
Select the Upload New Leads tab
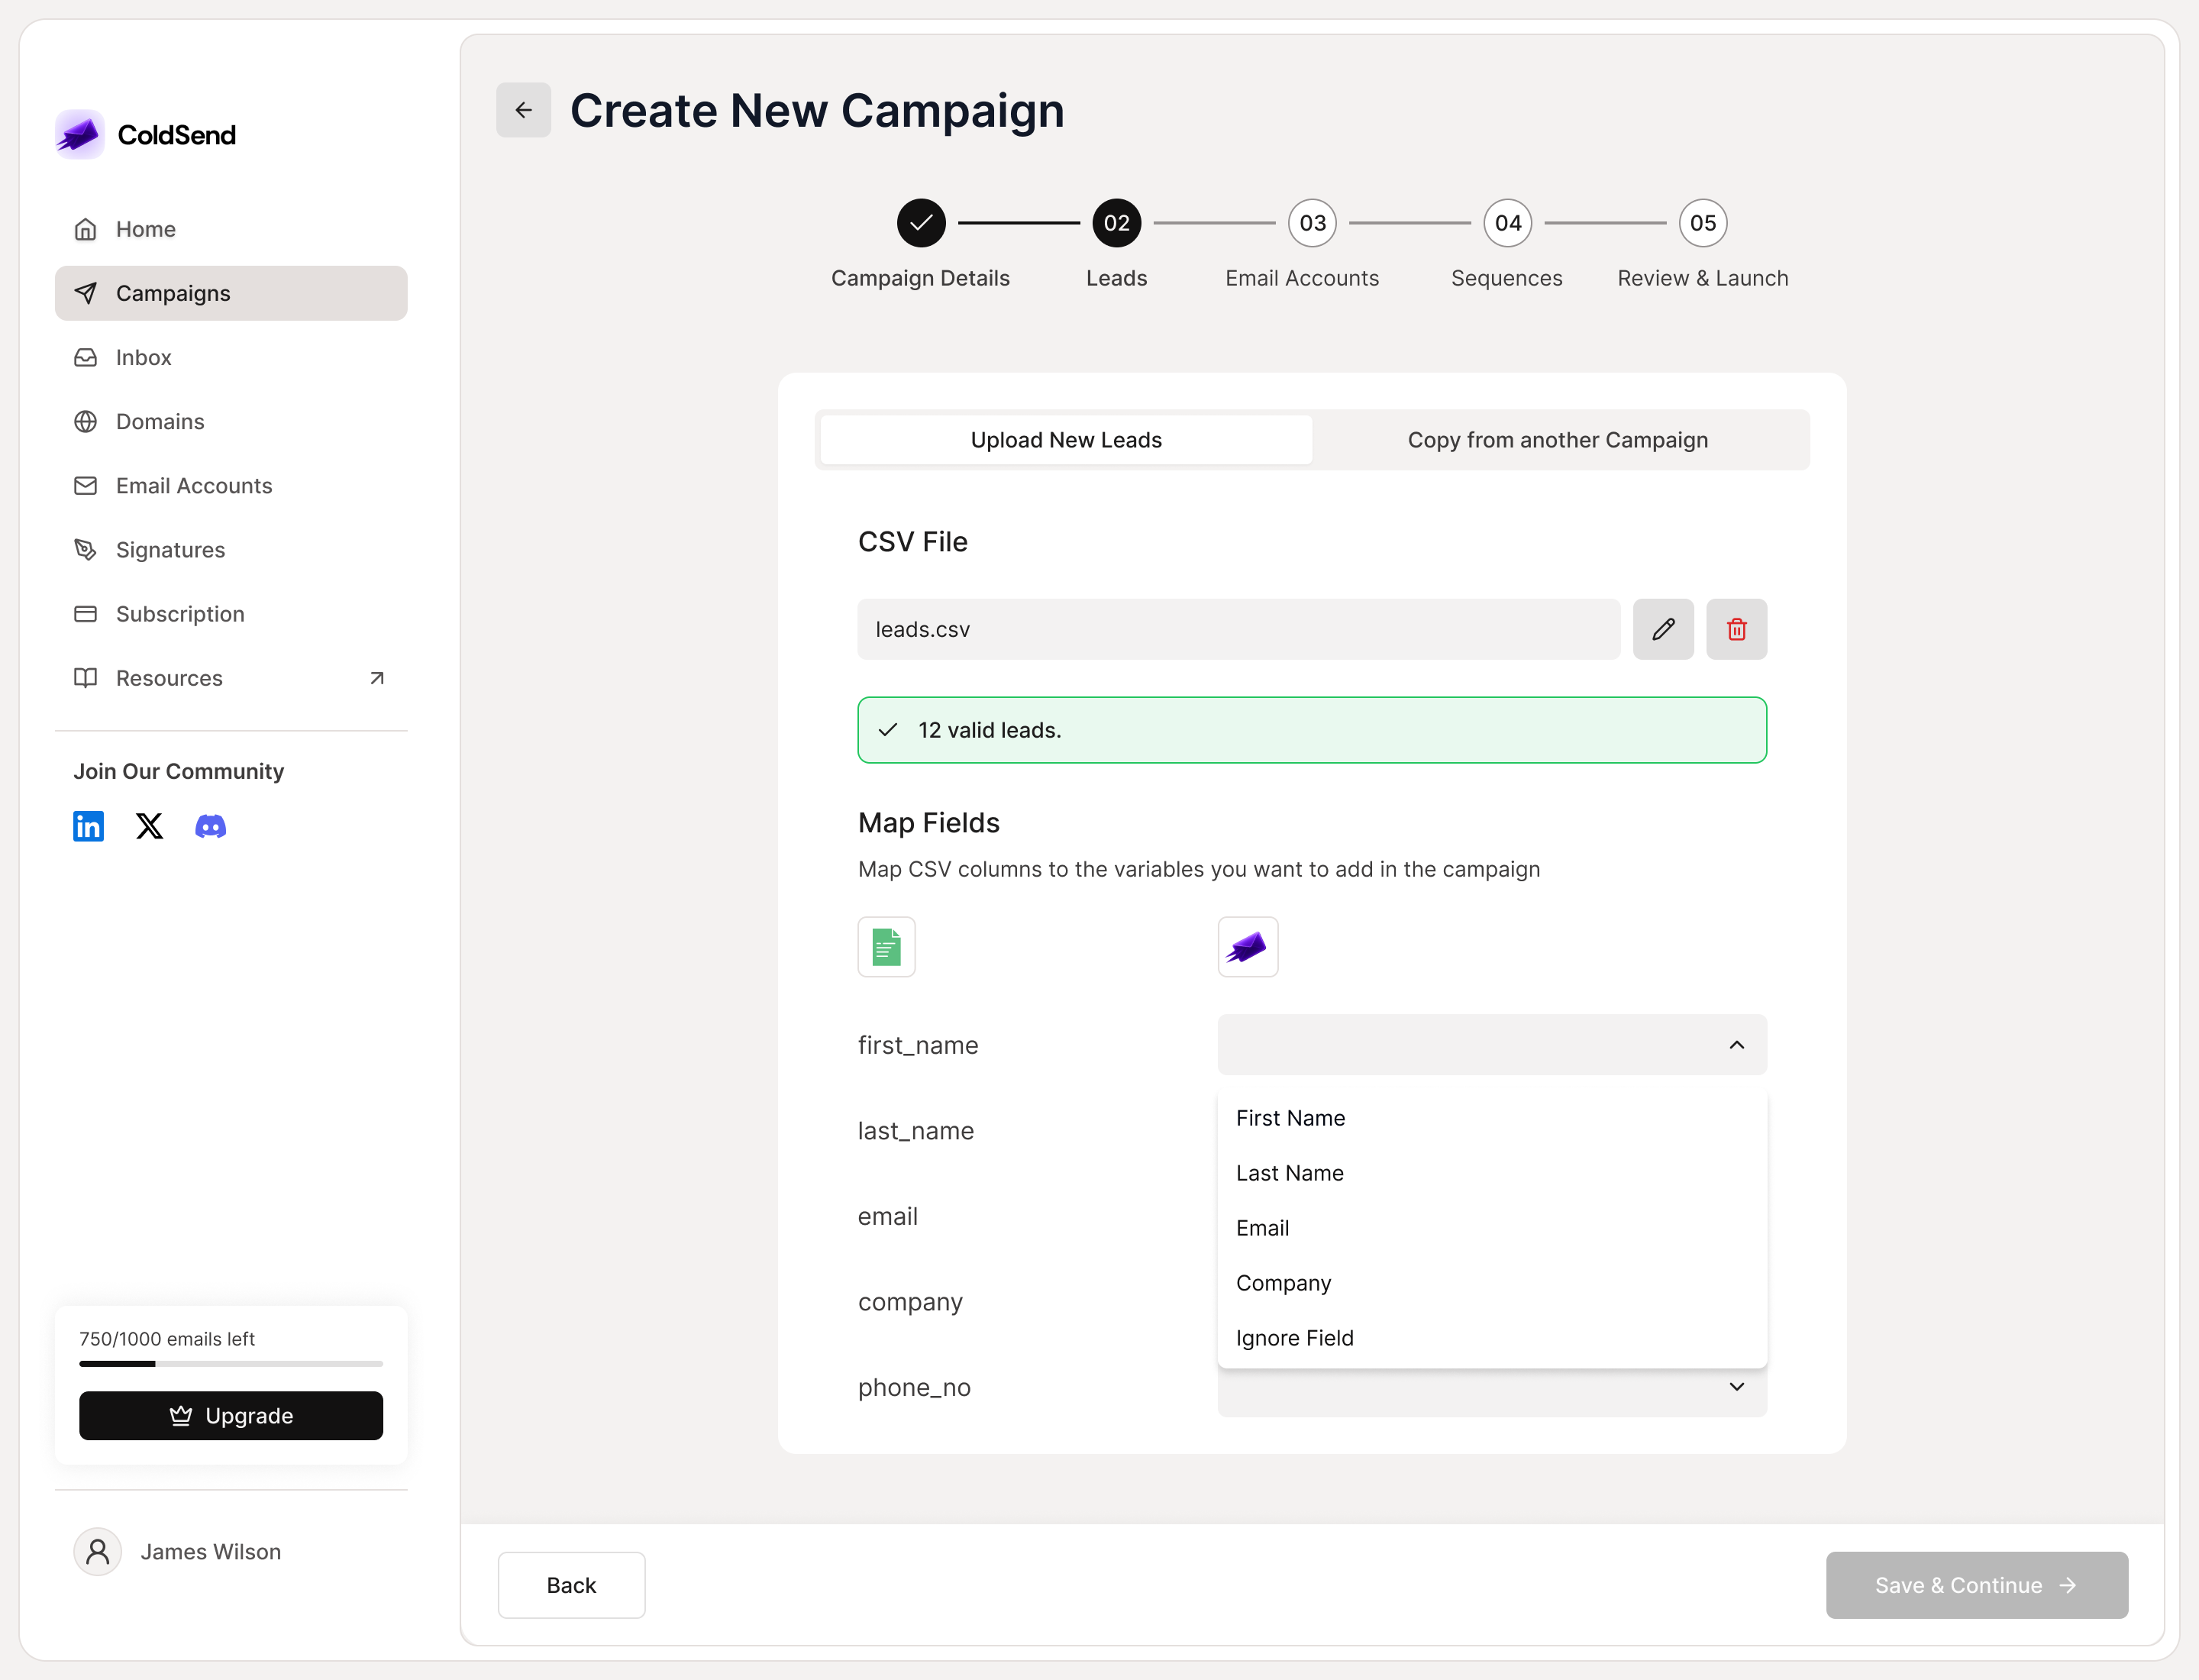tap(1066, 440)
